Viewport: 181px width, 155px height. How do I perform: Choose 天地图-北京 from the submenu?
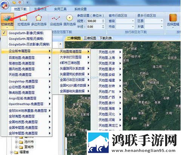(107, 52)
